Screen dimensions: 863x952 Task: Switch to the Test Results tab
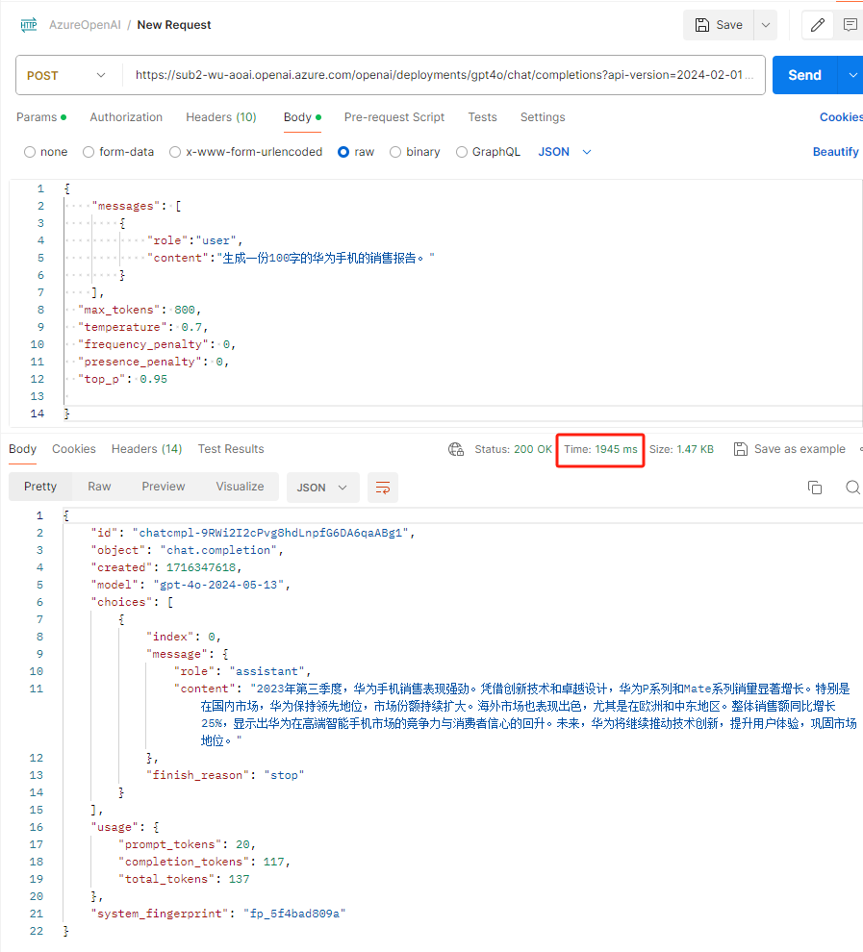231,449
